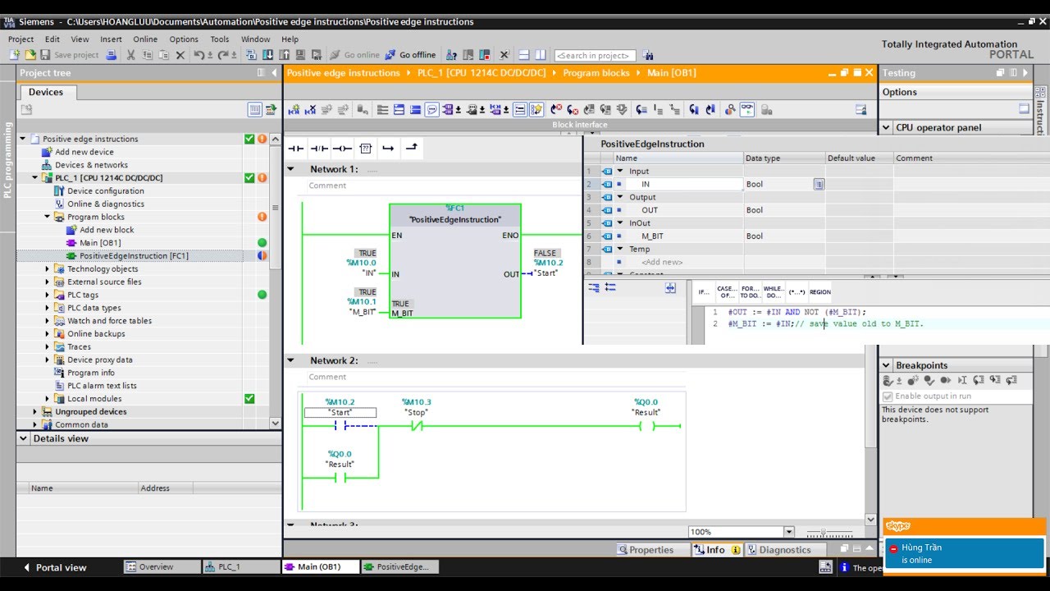Open the Online menu
Viewport: 1050px width, 591px height.
145,39
